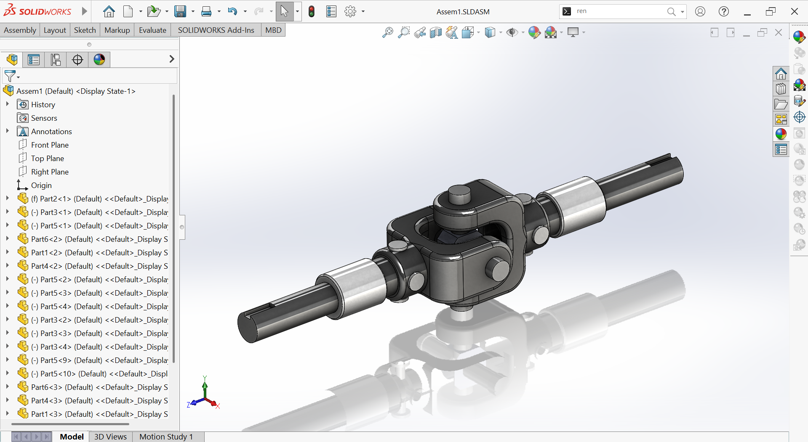Select the Front Plane in tree
The width and height of the screenshot is (808, 442).
point(50,145)
